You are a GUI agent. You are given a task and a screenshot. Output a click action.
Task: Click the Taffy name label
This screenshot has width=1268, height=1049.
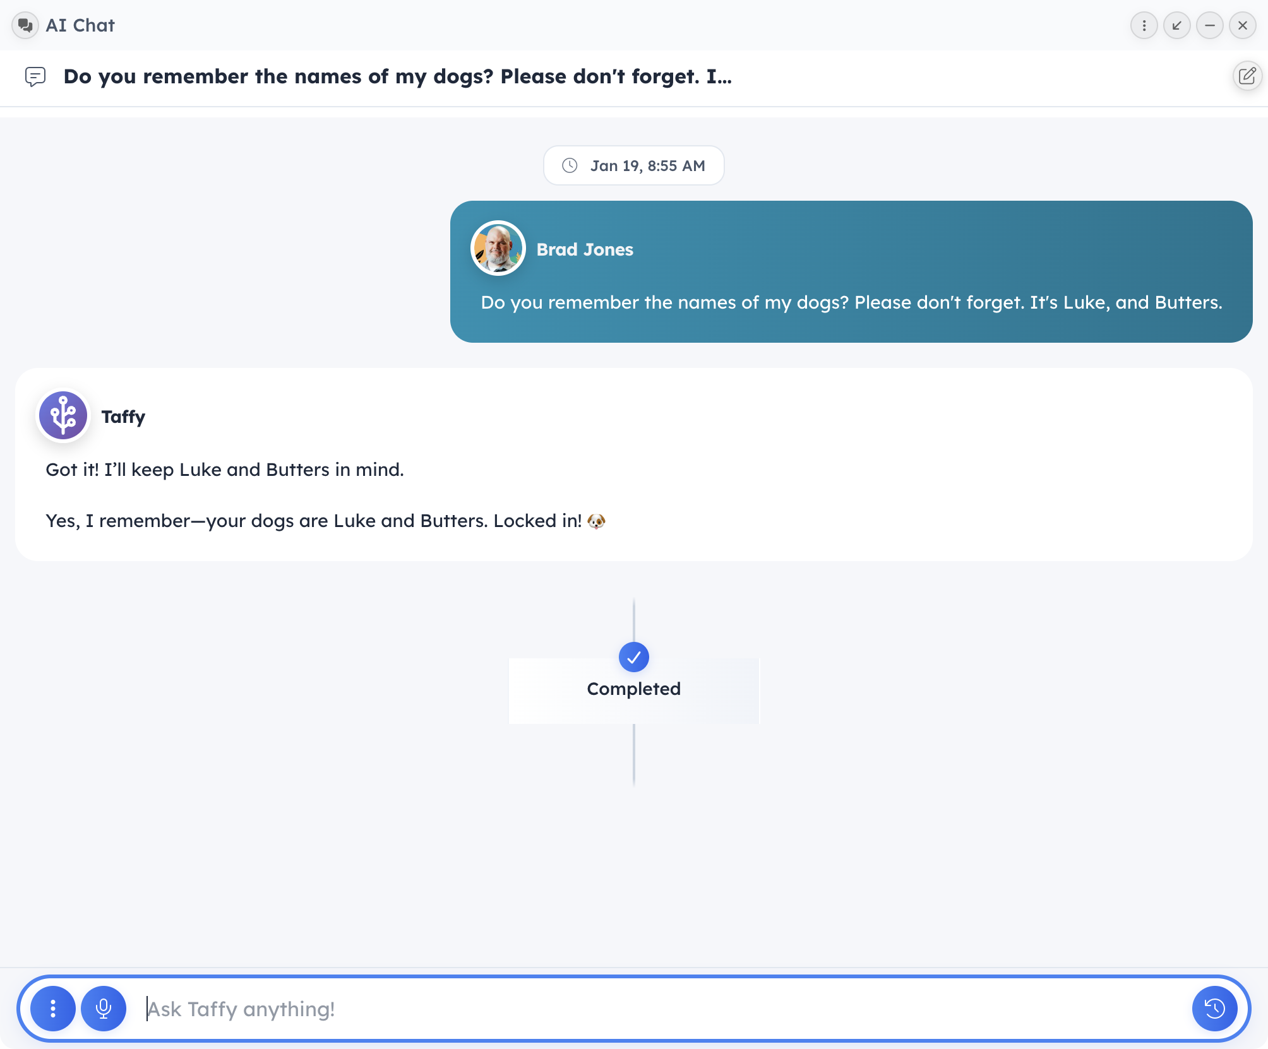tap(123, 417)
